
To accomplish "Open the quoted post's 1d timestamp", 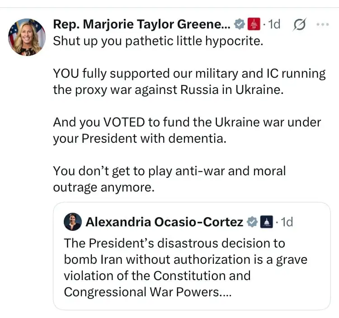I will (x=287, y=222).
